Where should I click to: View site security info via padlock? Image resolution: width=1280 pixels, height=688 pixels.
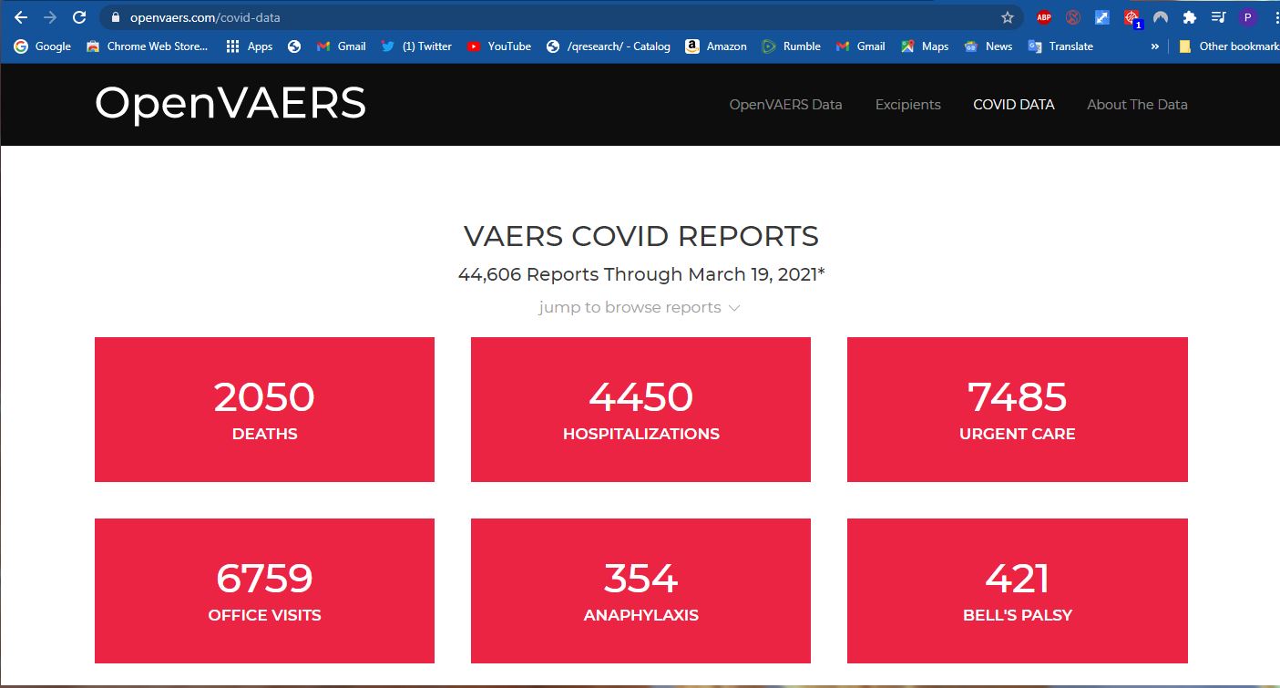coord(114,17)
